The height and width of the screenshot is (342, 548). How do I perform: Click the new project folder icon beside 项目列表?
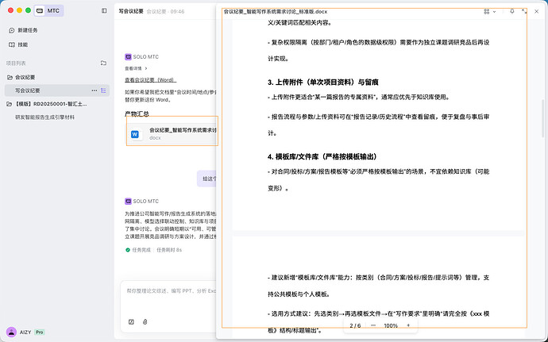click(103, 63)
